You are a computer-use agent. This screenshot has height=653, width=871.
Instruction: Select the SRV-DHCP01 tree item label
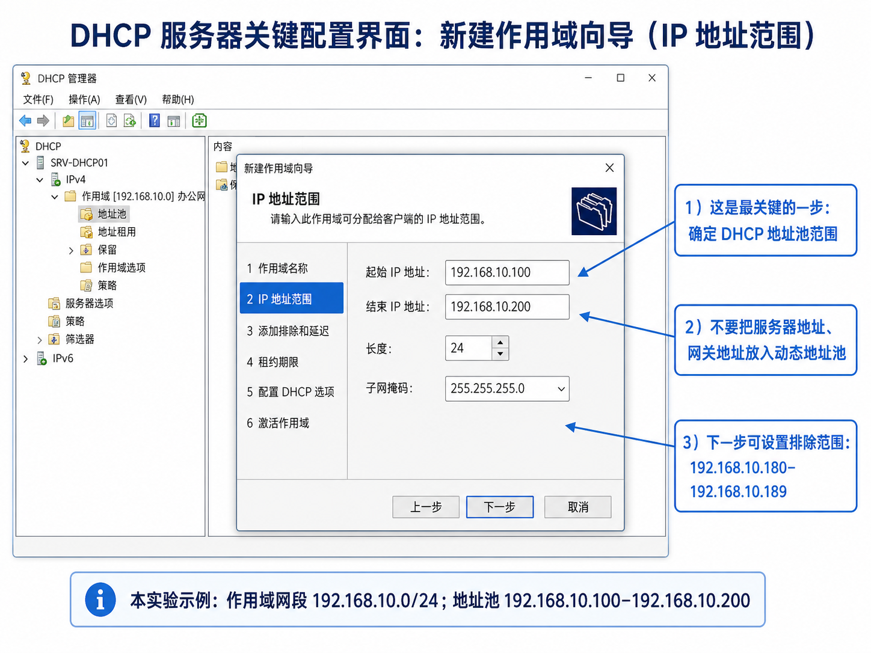(79, 162)
